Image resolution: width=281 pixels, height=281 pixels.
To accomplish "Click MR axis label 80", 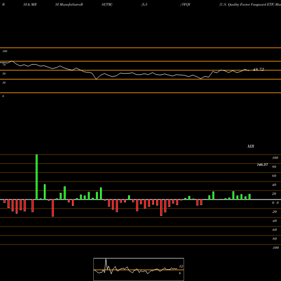I will coord(274,167).
